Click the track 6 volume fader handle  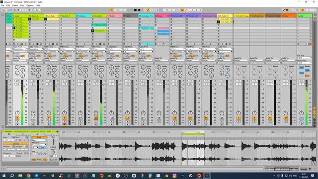[24, 86]
